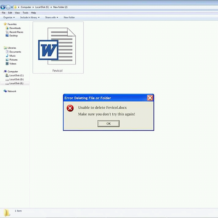The height and width of the screenshot is (218, 218).
Task: Click the New folder button
Action: coord(69,17)
